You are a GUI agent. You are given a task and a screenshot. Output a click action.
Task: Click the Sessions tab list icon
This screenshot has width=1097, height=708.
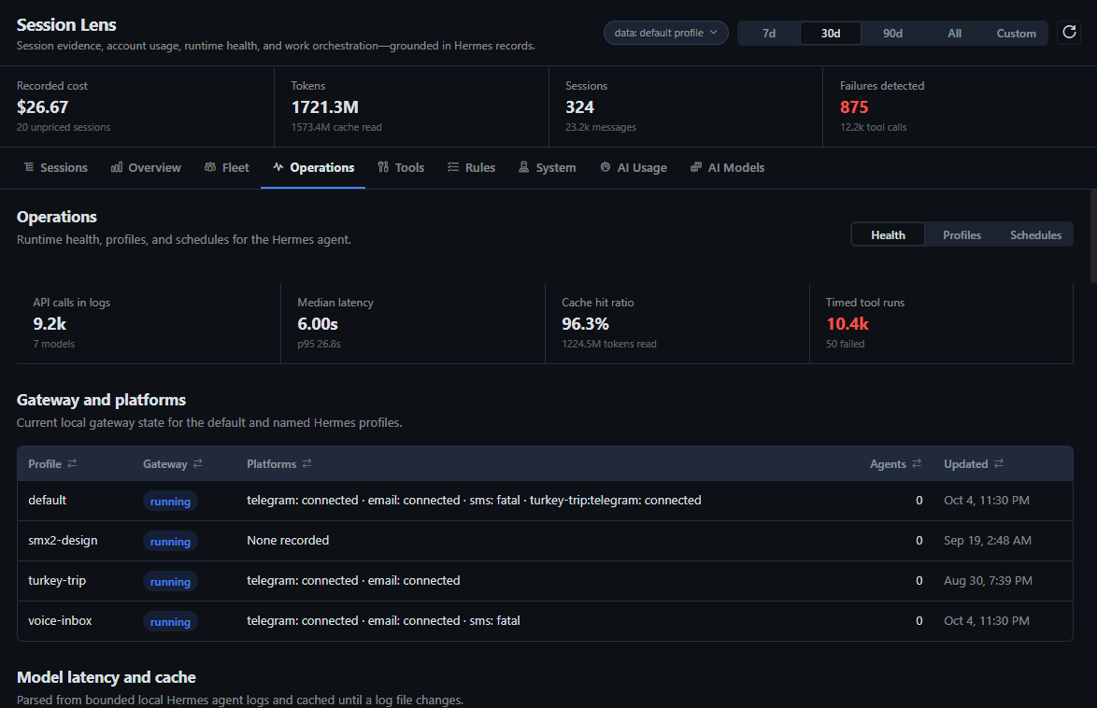[29, 167]
